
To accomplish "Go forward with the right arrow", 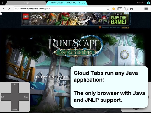I will pos(9,8).
